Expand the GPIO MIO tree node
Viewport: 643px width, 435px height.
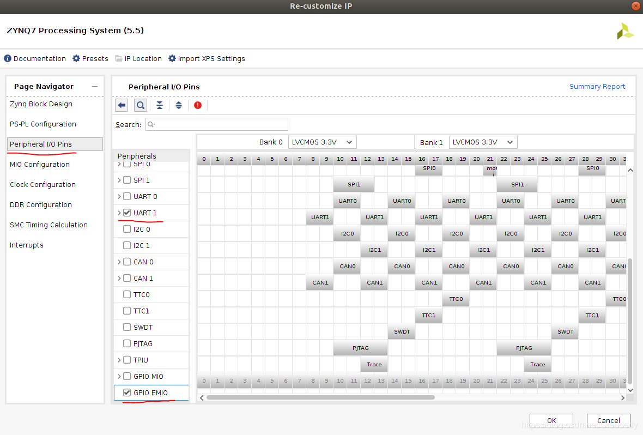point(119,376)
